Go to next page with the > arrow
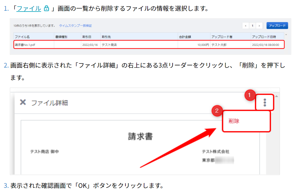 259,26
